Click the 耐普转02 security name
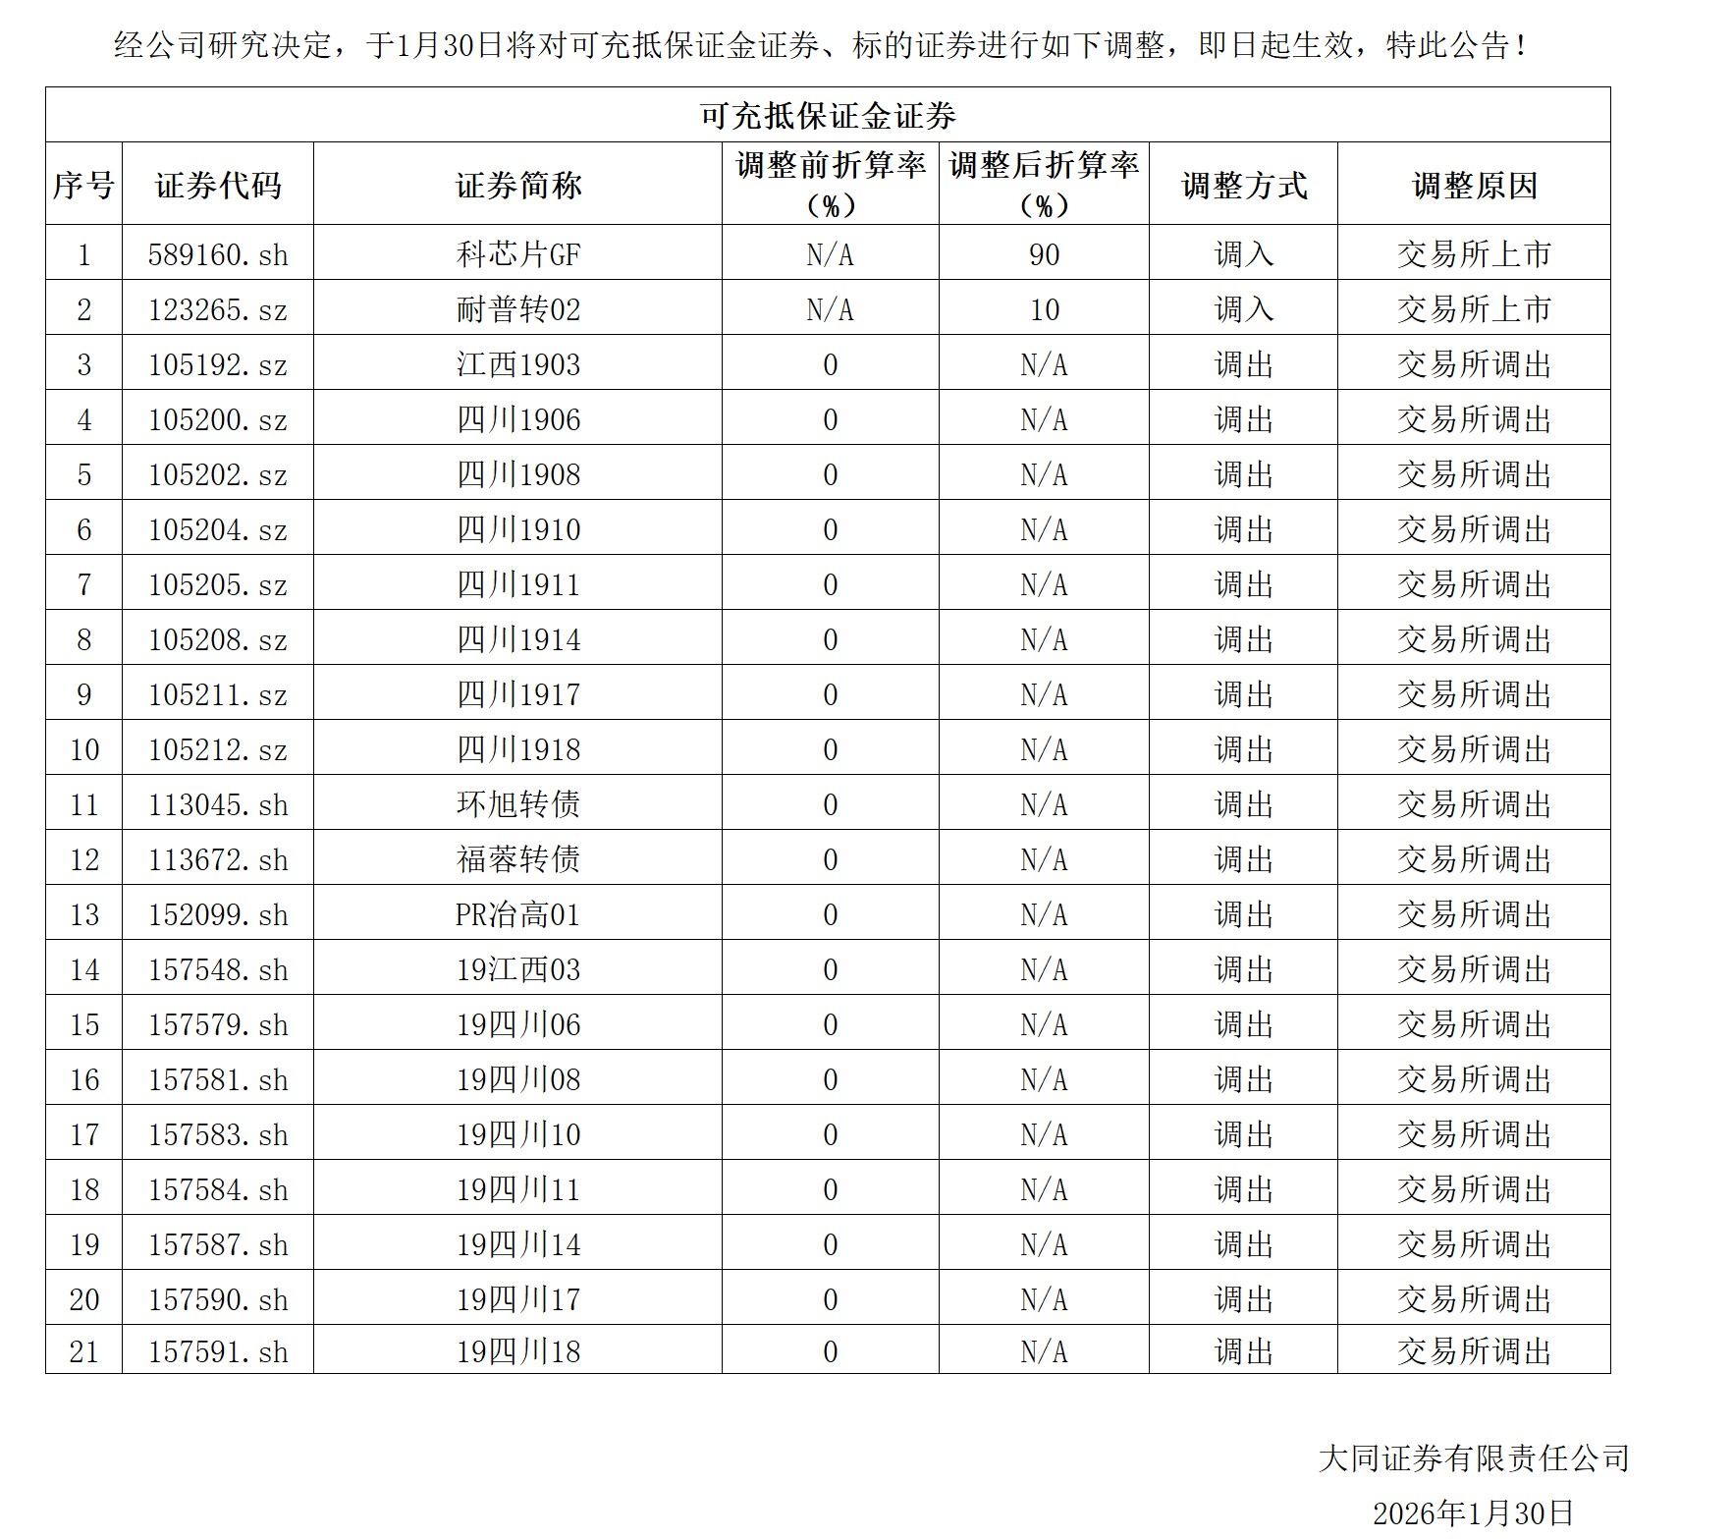This screenshot has width=1733, height=1539. point(517,309)
